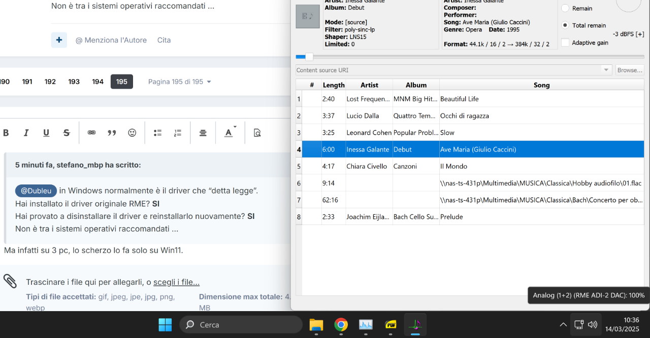
Task: Open the Pagina 195 di 195 dropdown
Action: click(x=180, y=82)
